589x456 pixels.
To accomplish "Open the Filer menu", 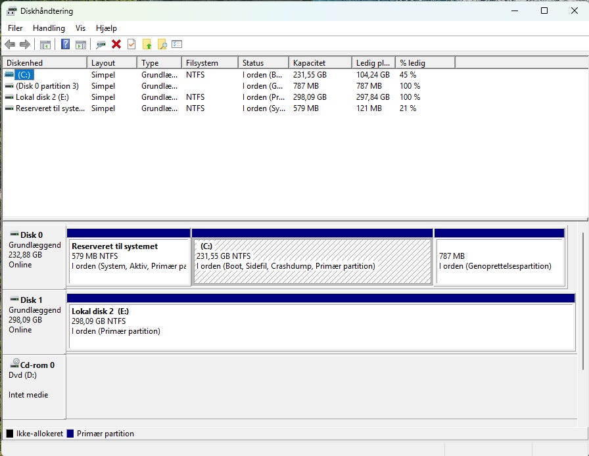I will 15,28.
